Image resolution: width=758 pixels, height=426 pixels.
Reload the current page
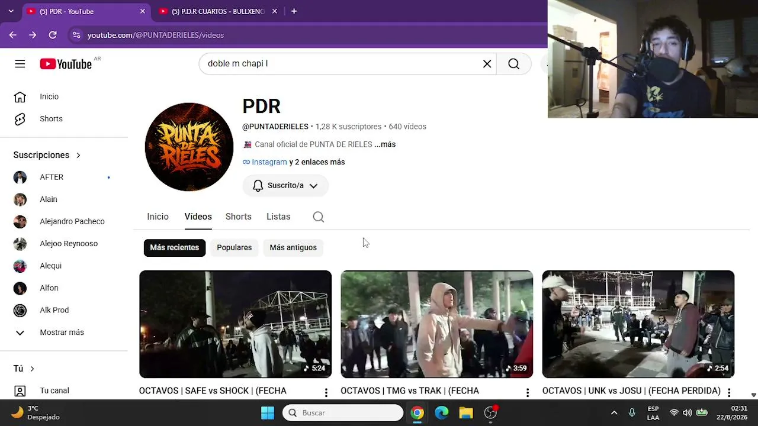(x=53, y=35)
